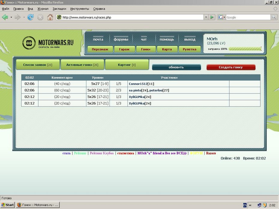Click the Reload page icon
Screen dimensions: 279x209
30,17
